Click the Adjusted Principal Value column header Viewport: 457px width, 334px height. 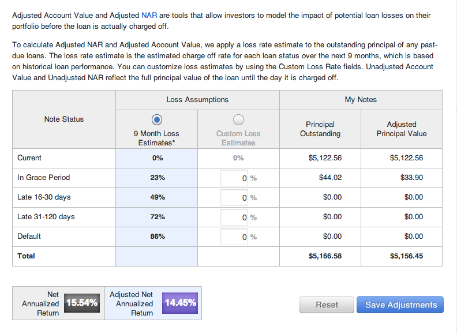coord(402,129)
